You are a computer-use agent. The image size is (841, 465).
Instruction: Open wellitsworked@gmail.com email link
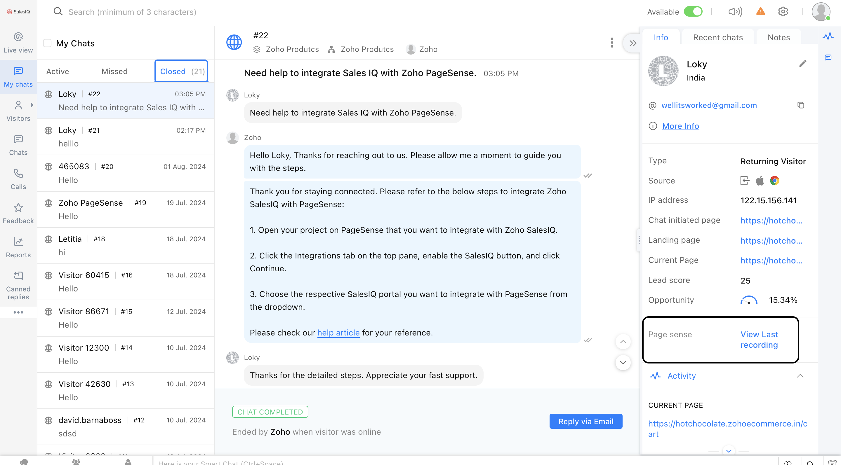point(709,105)
